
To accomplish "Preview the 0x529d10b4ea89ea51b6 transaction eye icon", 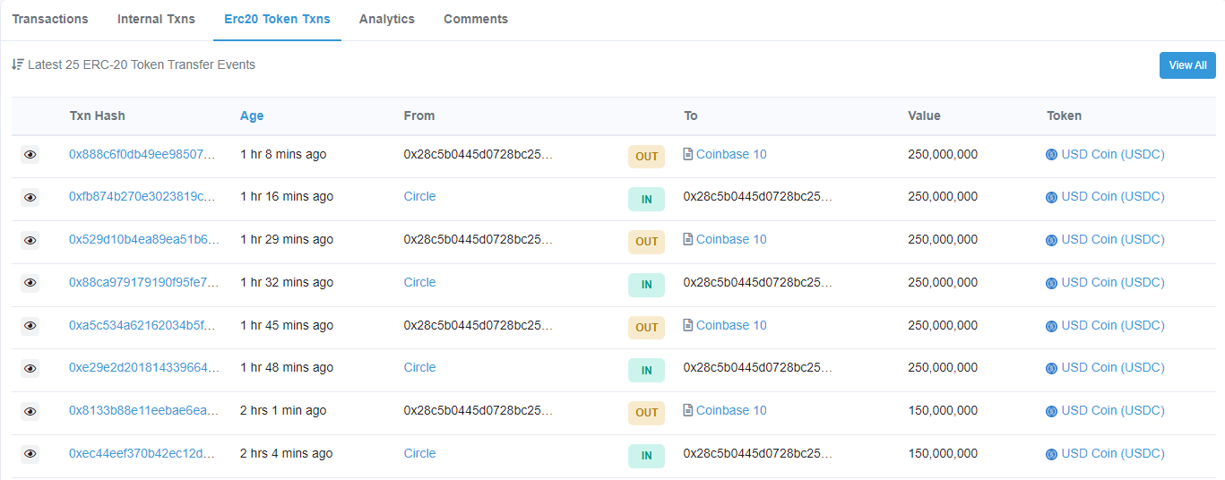I will click(30, 241).
